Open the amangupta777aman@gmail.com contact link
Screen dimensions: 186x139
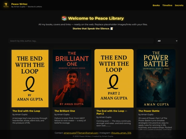click(x=81, y=133)
